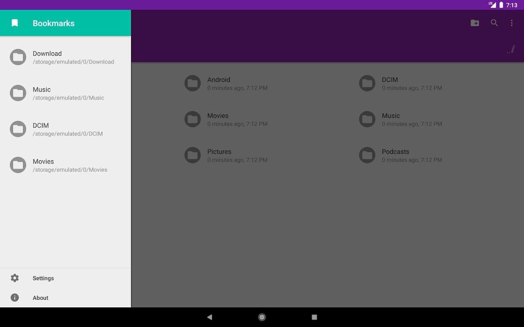Open the Android folder

[219, 83]
